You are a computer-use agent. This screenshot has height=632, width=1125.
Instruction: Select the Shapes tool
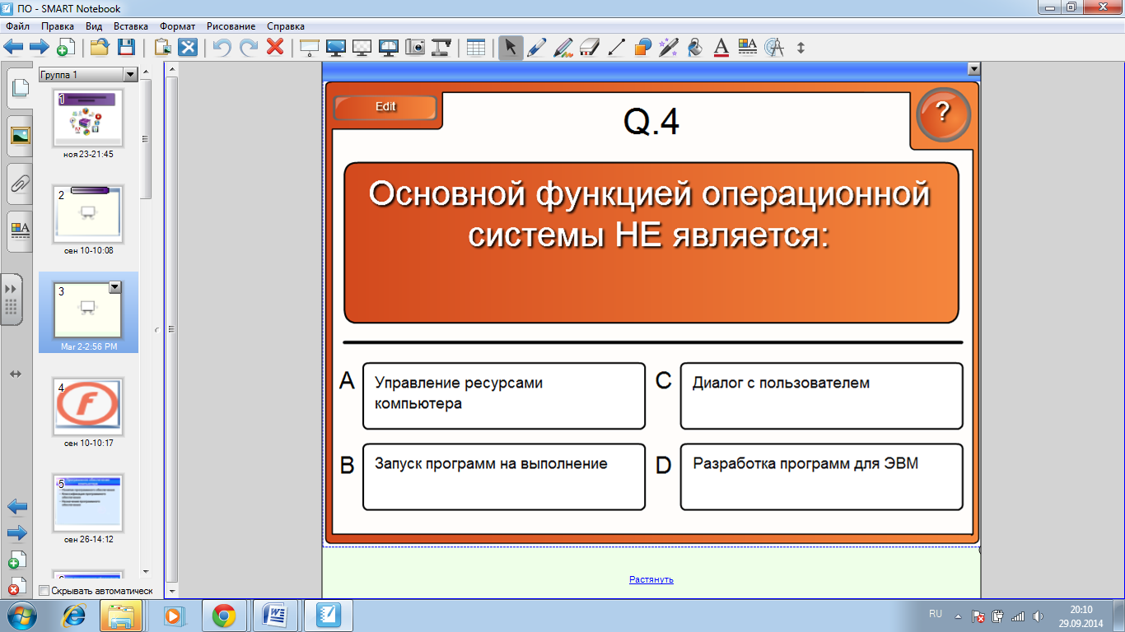click(643, 47)
